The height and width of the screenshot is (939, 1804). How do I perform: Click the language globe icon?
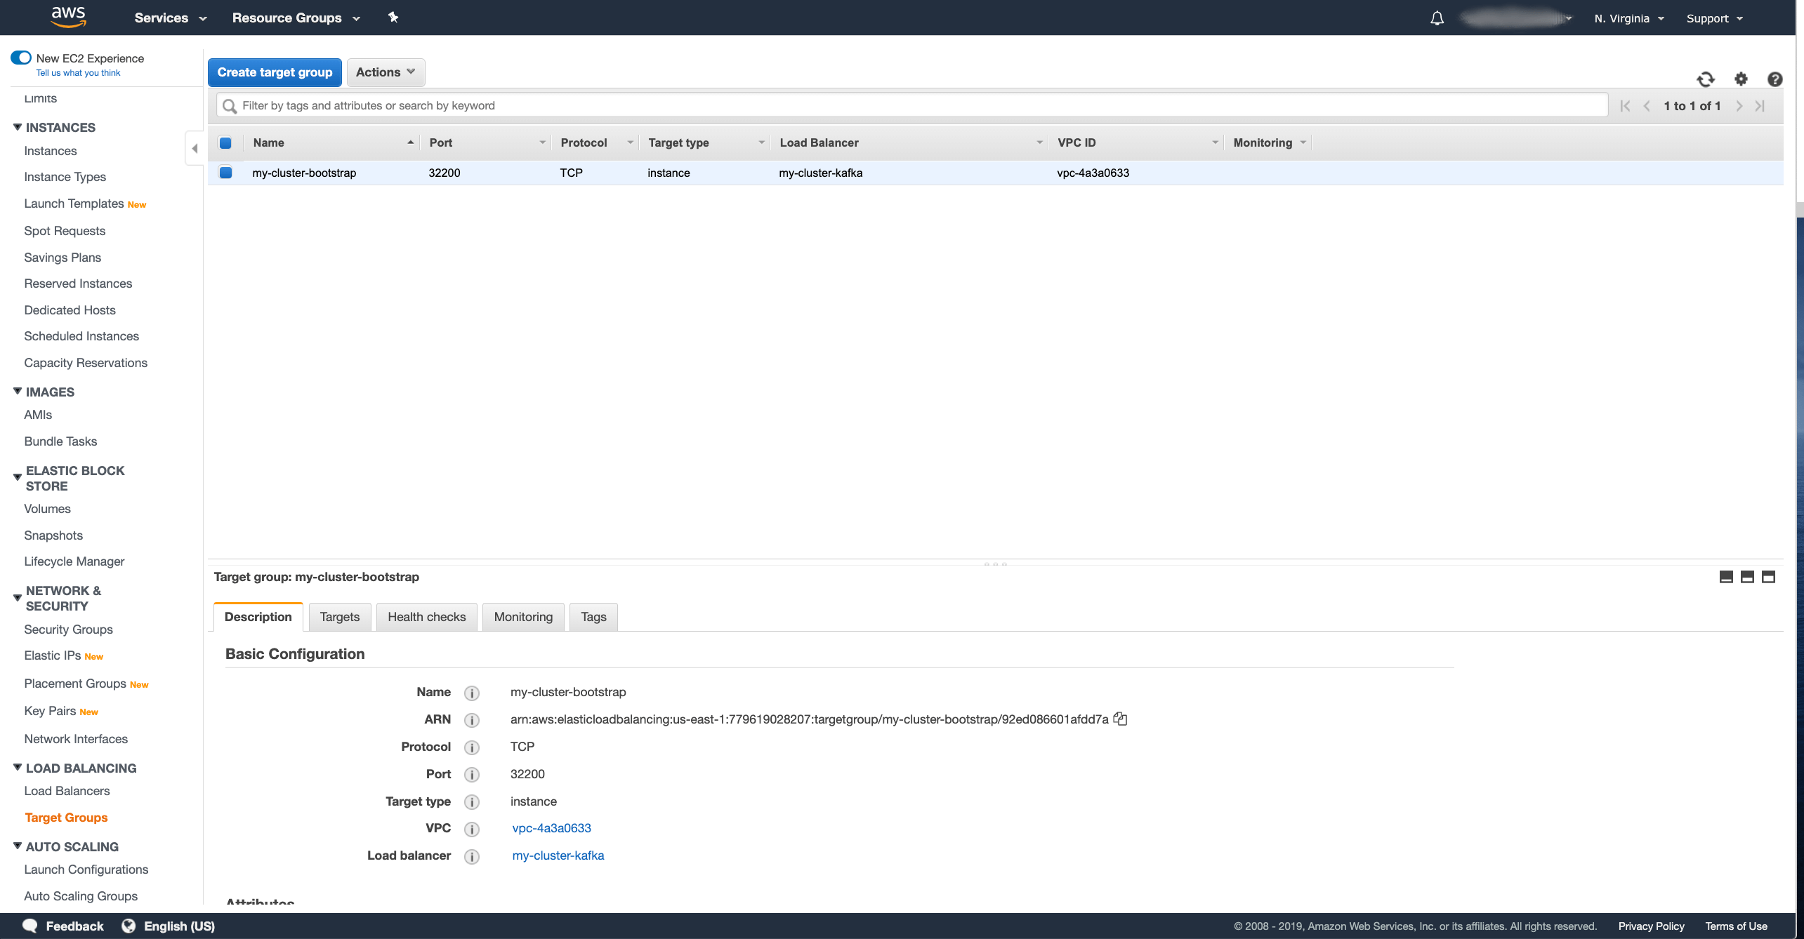pos(129,926)
